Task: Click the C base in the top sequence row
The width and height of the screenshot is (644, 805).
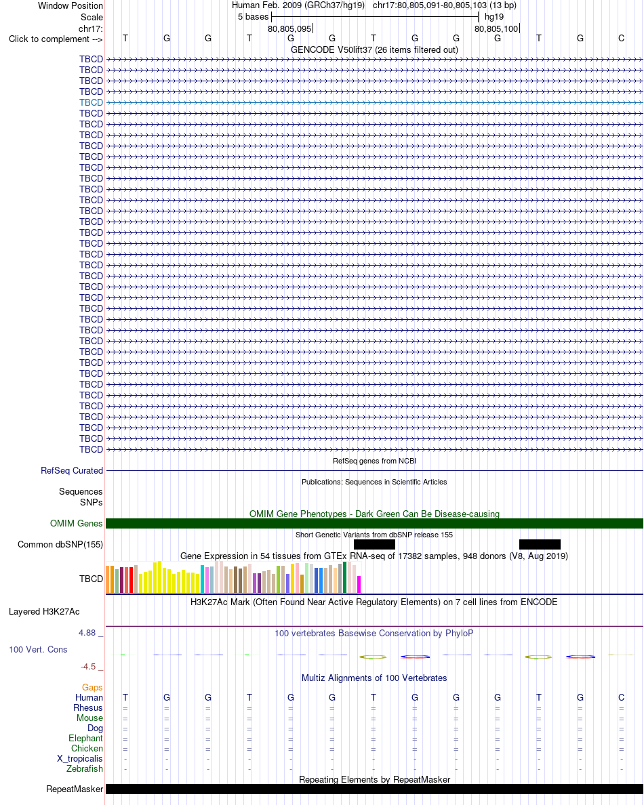Action: [x=622, y=38]
